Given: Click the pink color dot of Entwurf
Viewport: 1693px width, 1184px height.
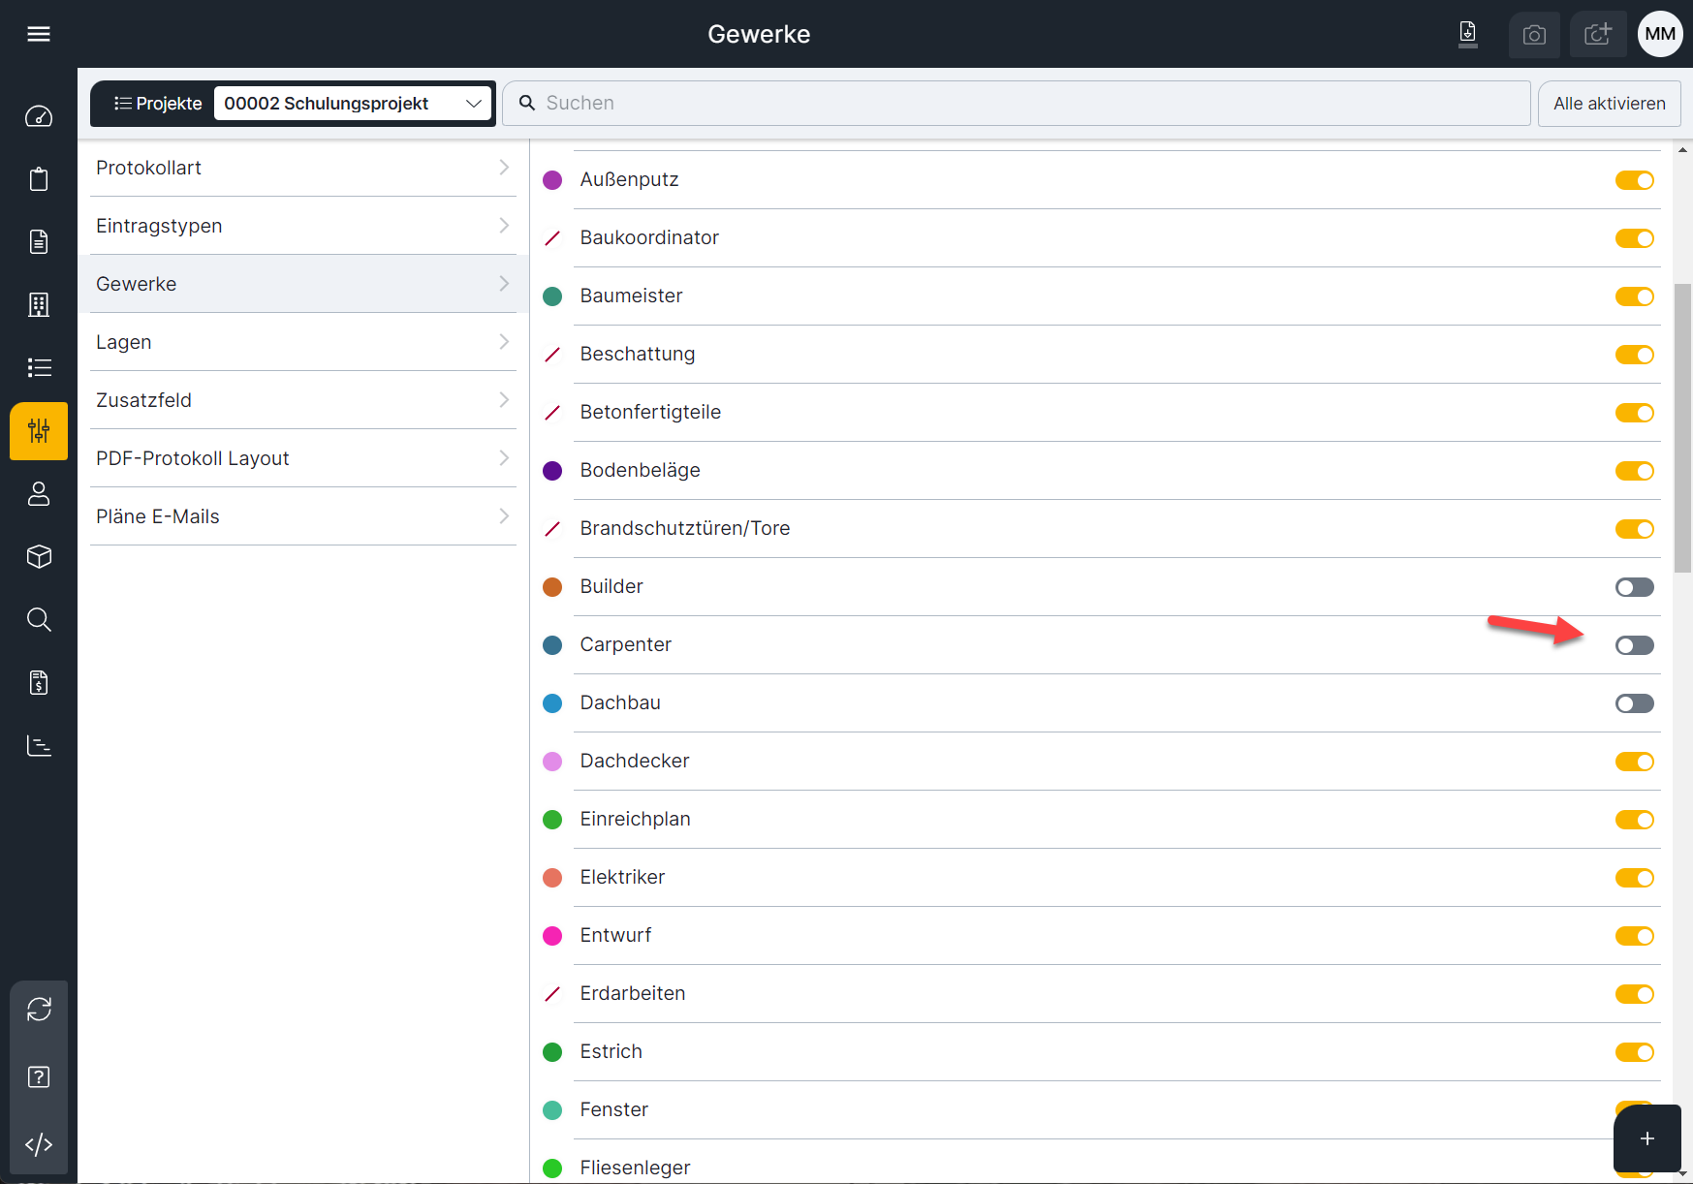Looking at the screenshot, I should (x=552, y=936).
